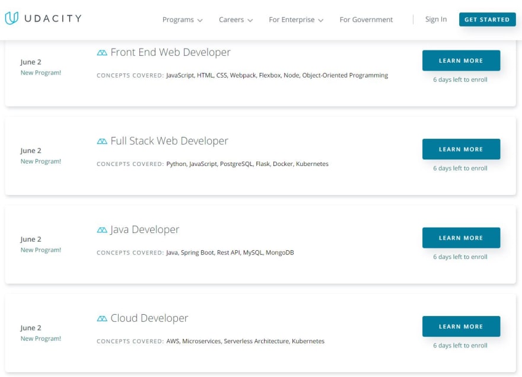Image resolution: width=522 pixels, height=377 pixels.
Task: Click CONCEPTS COVERED label on Full Stack card
Action: click(x=130, y=164)
